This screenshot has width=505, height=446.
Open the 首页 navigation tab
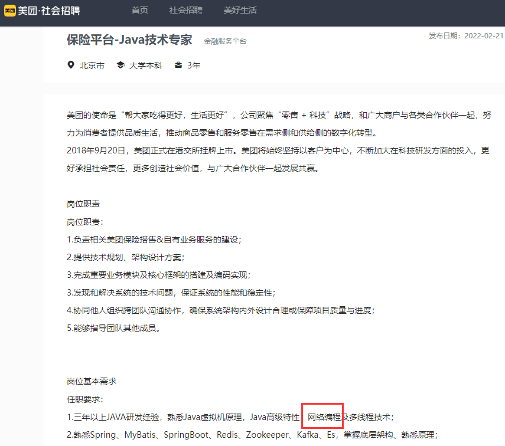[x=140, y=10]
